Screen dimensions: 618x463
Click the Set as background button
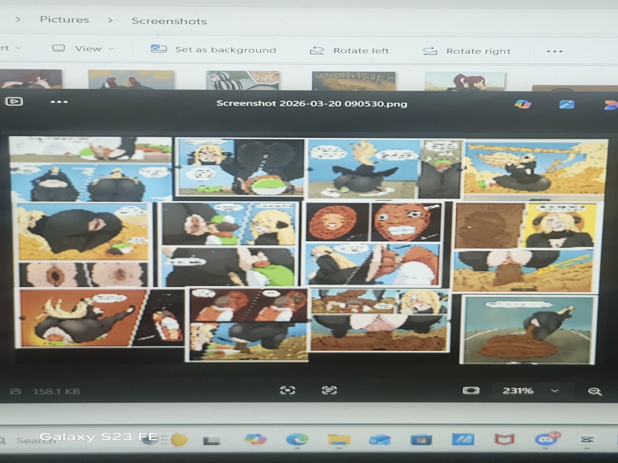pos(214,50)
